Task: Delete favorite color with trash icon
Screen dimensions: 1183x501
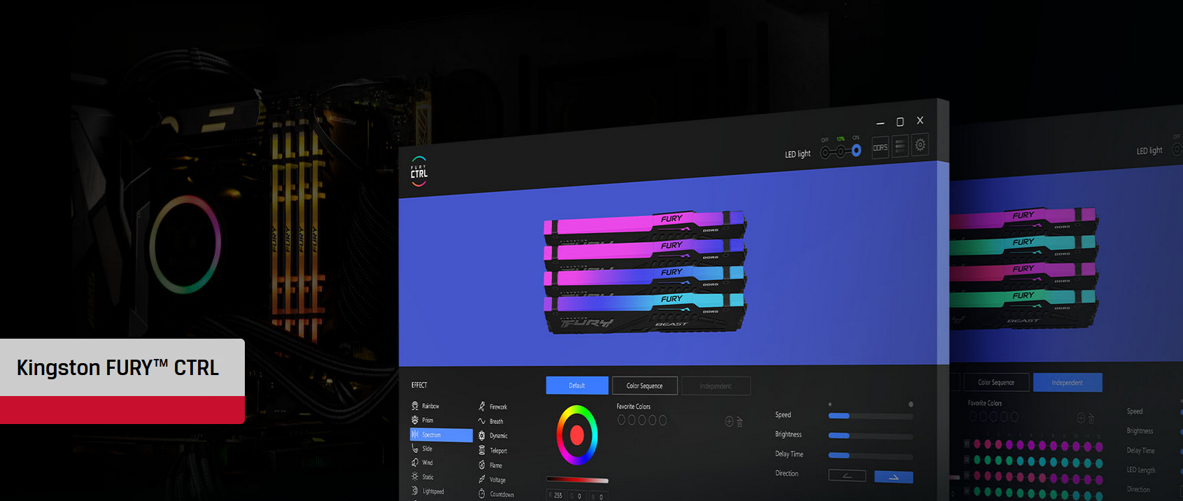Action: click(739, 422)
